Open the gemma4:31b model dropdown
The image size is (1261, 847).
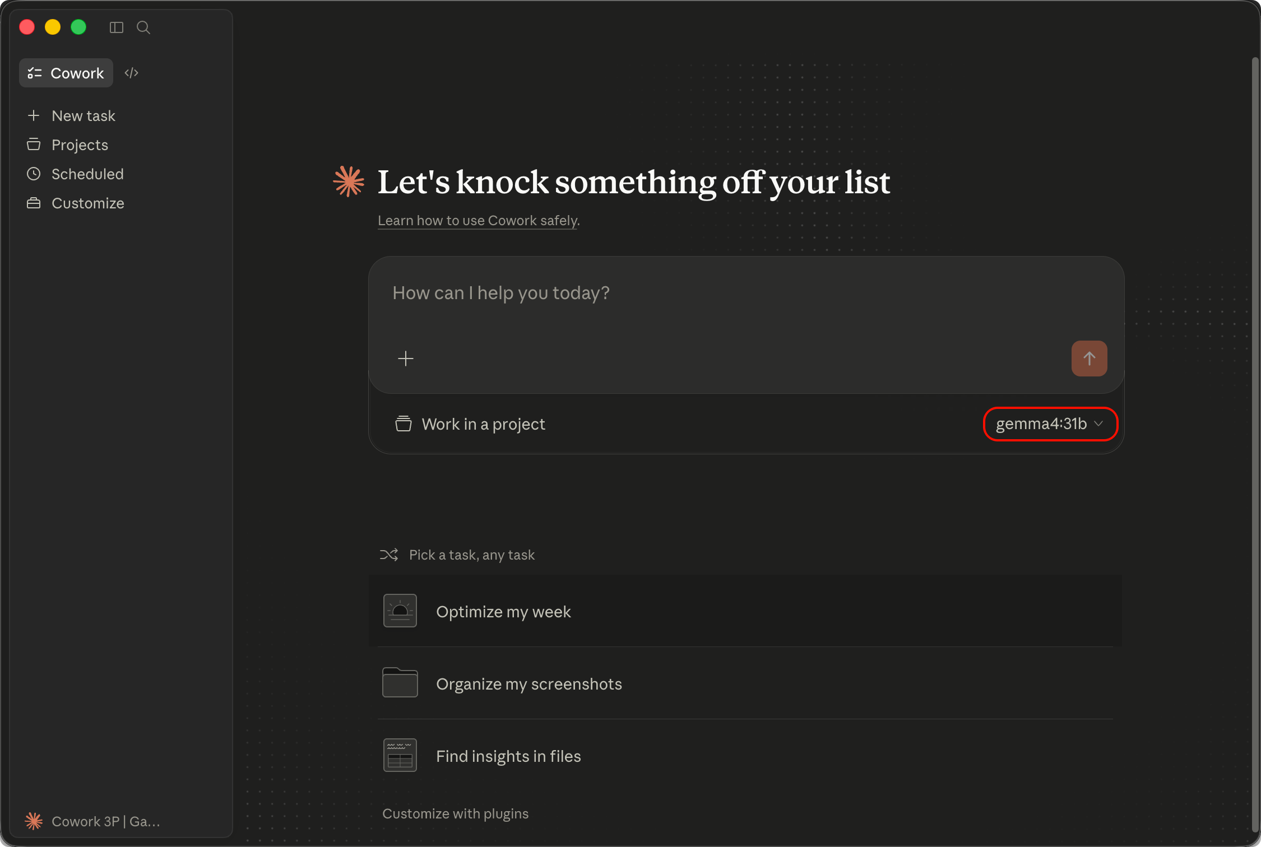(1050, 424)
